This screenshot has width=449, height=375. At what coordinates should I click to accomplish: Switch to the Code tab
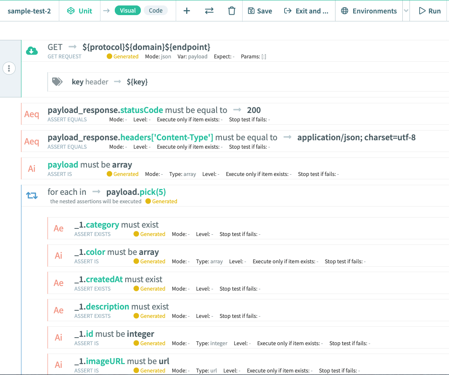click(156, 10)
